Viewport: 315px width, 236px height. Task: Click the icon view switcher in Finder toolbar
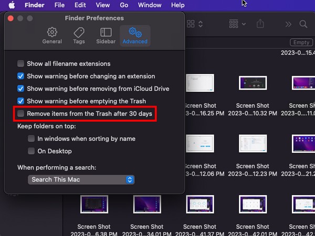point(195,24)
